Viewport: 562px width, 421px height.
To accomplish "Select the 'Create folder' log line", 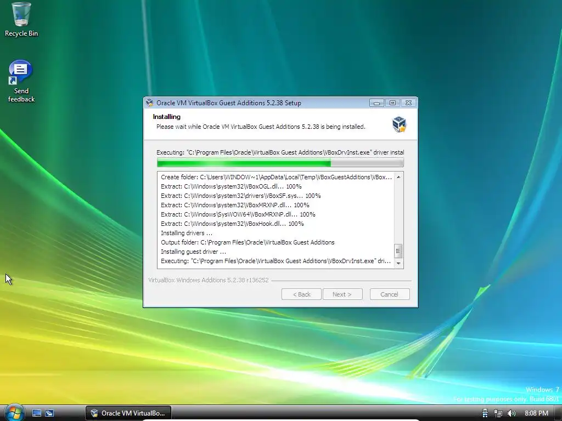I will coord(277,177).
